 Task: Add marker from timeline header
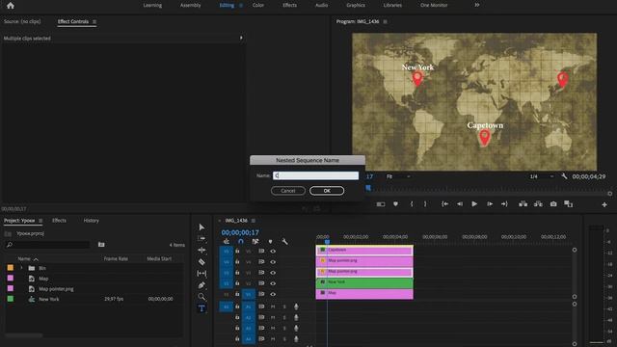tap(270, 242)
